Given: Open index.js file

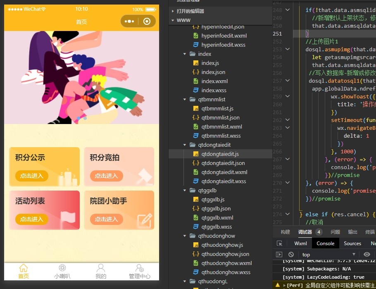Looking at the screenshot, I should [210, 63].
